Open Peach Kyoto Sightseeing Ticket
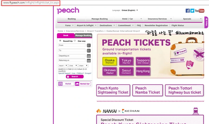Screen dimensions: 209x124 (113, 90)
